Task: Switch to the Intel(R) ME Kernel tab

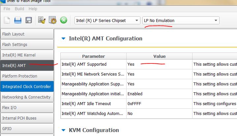Action: 27,55
